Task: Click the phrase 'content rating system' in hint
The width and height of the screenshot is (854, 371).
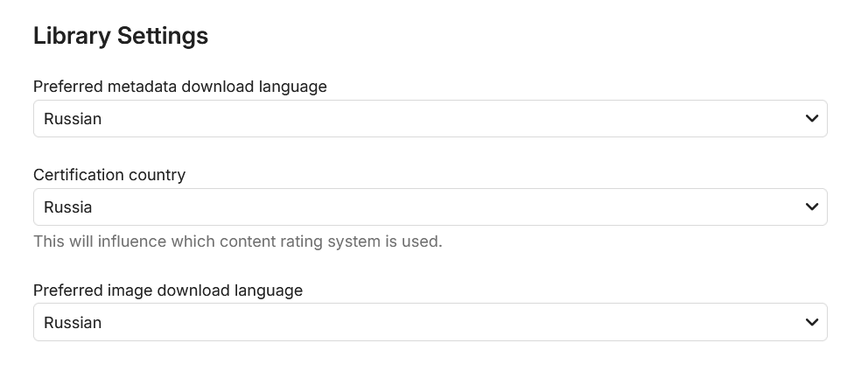Action: 304,241
